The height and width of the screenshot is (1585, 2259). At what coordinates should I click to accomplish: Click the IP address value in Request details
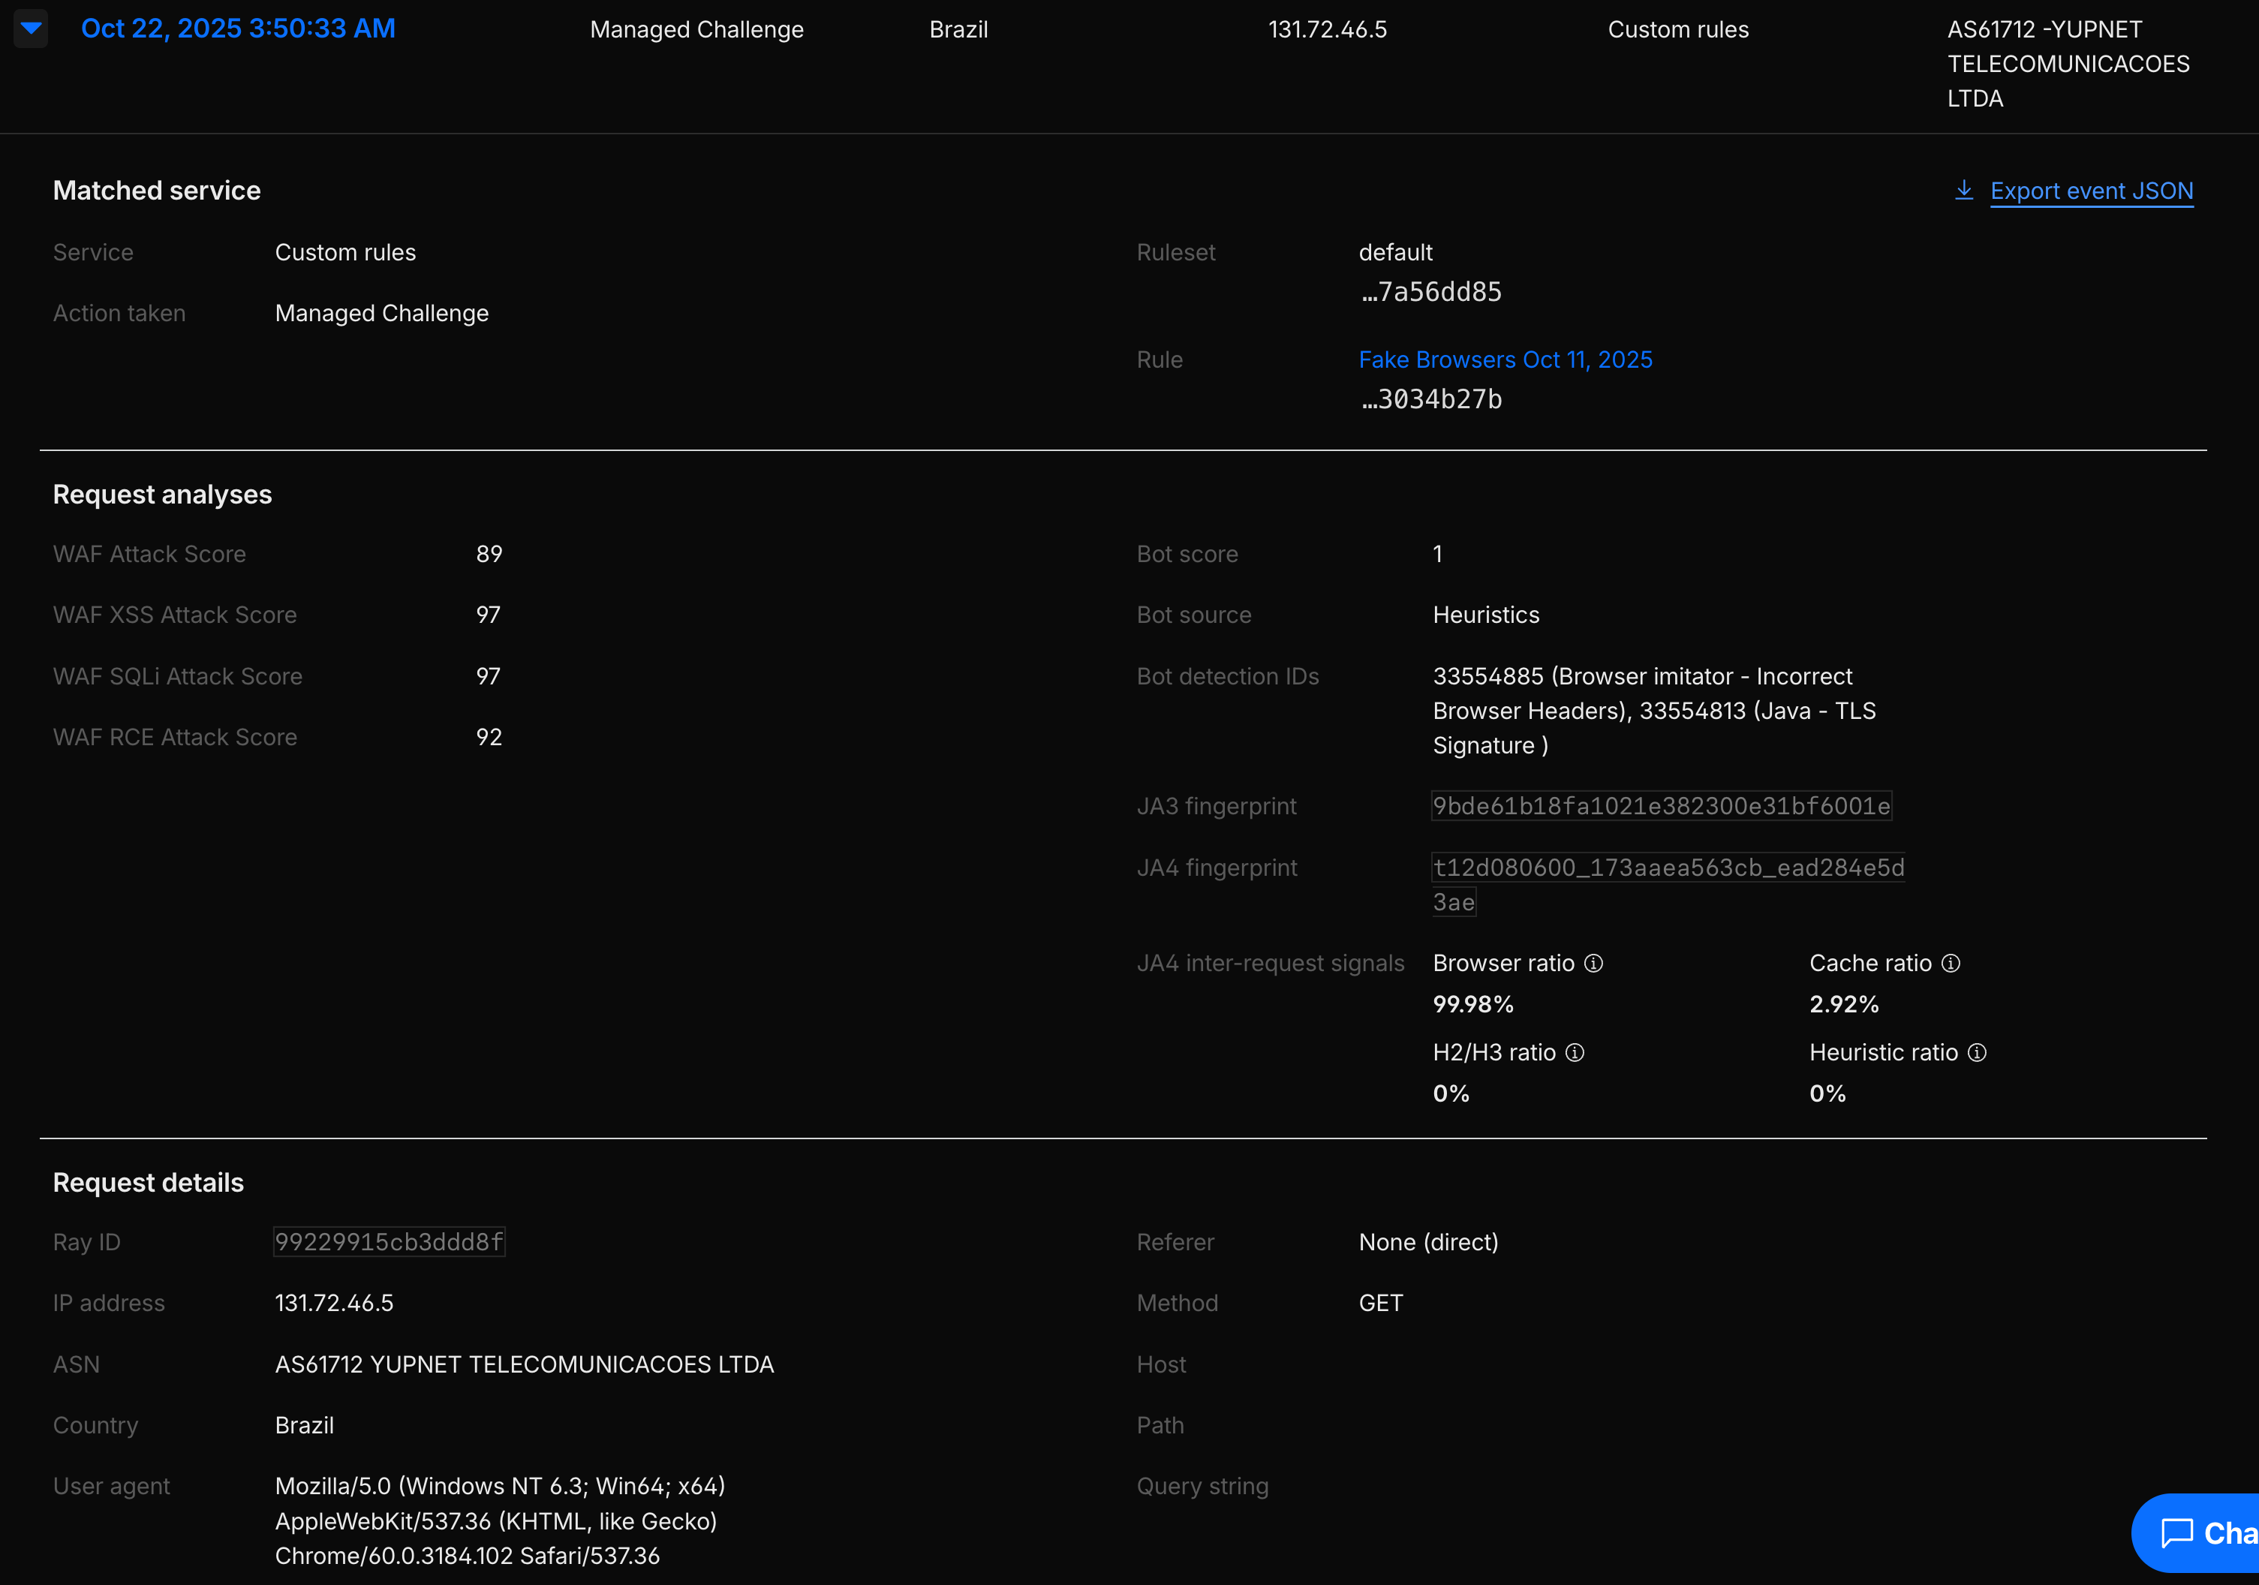click(x=333, y=1303)
